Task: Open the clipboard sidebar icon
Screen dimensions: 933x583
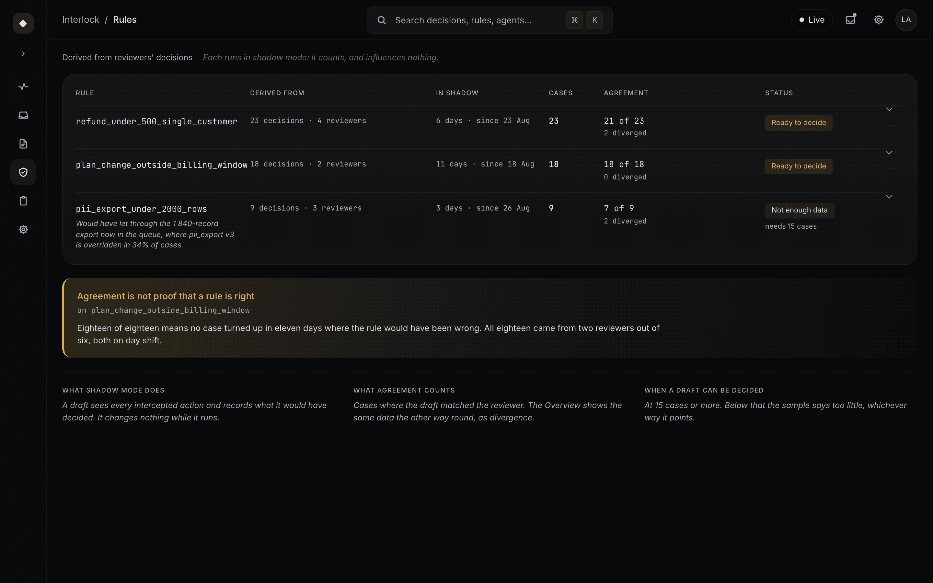Action: 23,201
